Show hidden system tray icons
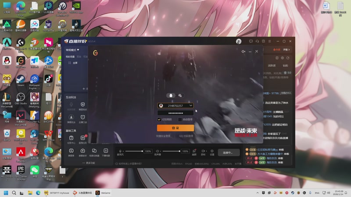This screenshot has height=197, width=351. click(258, 193)
